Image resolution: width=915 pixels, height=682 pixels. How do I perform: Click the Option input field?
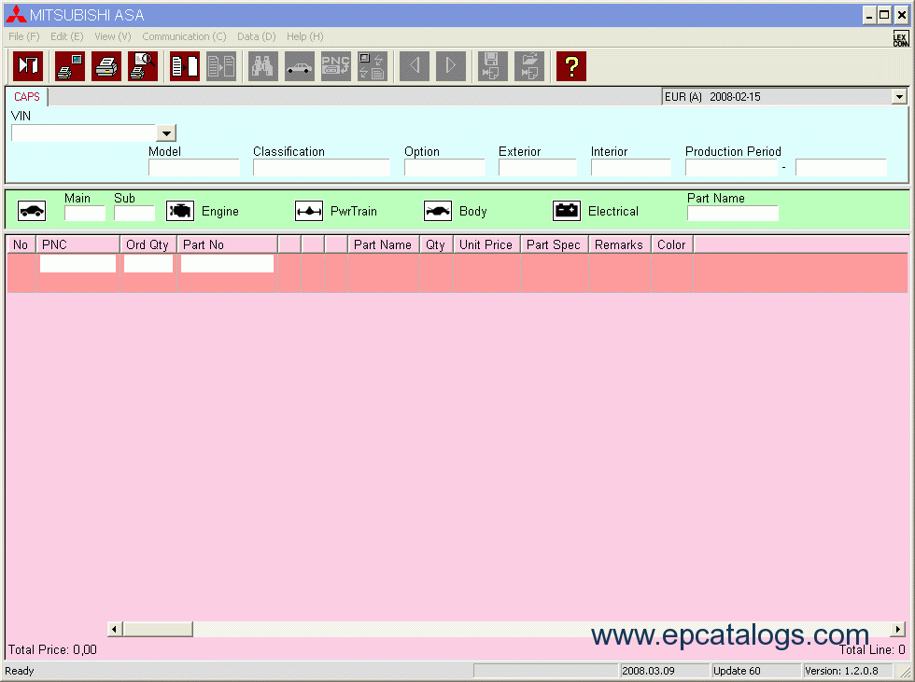pos(444,168)
